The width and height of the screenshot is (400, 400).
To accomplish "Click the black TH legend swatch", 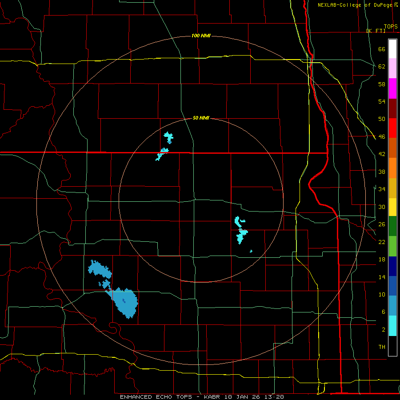I will [x=392, y=346].
